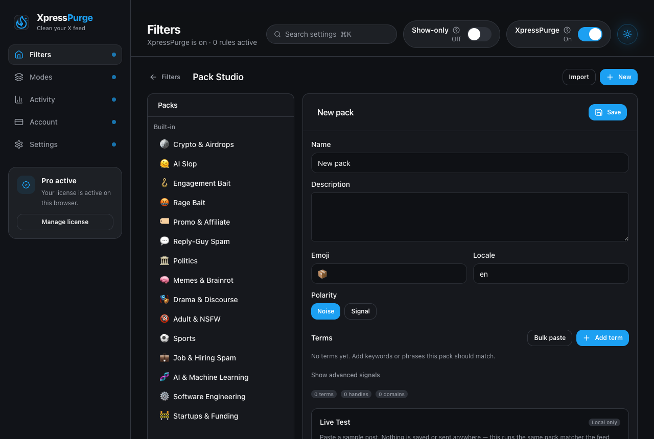Click the Politics building emoji
The image size is (654, 439).
coord(165,261)
